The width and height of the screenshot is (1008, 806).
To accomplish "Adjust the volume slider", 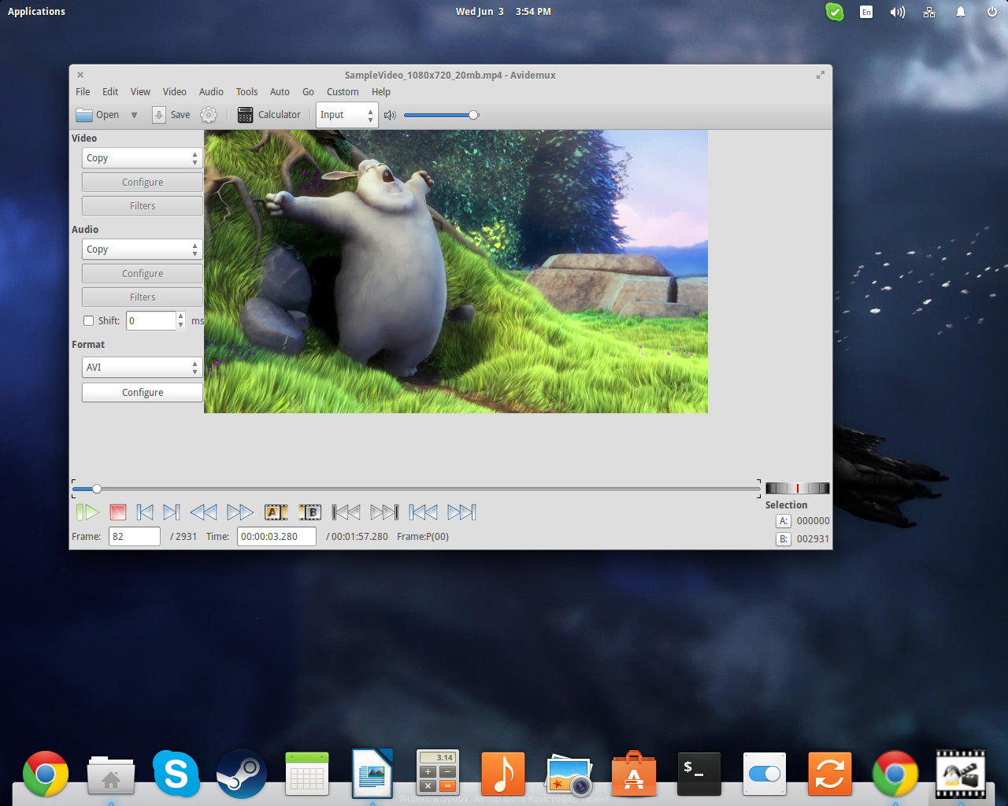I will (441, 115).
